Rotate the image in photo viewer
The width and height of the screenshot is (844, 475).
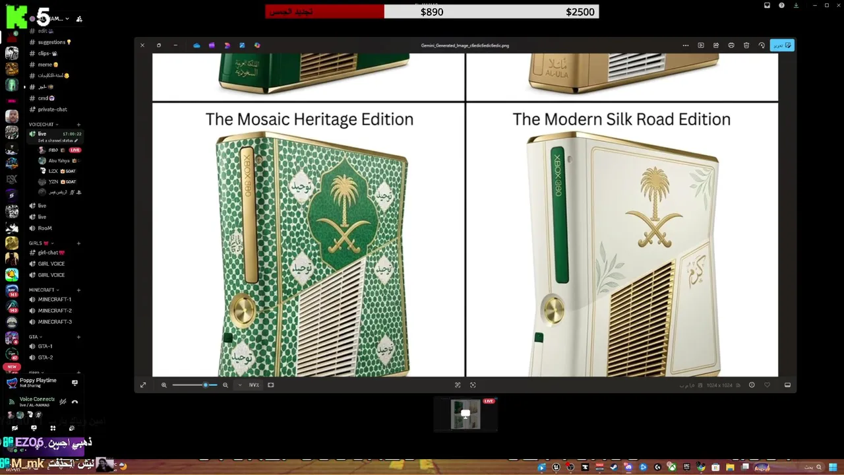click(762, 46)
